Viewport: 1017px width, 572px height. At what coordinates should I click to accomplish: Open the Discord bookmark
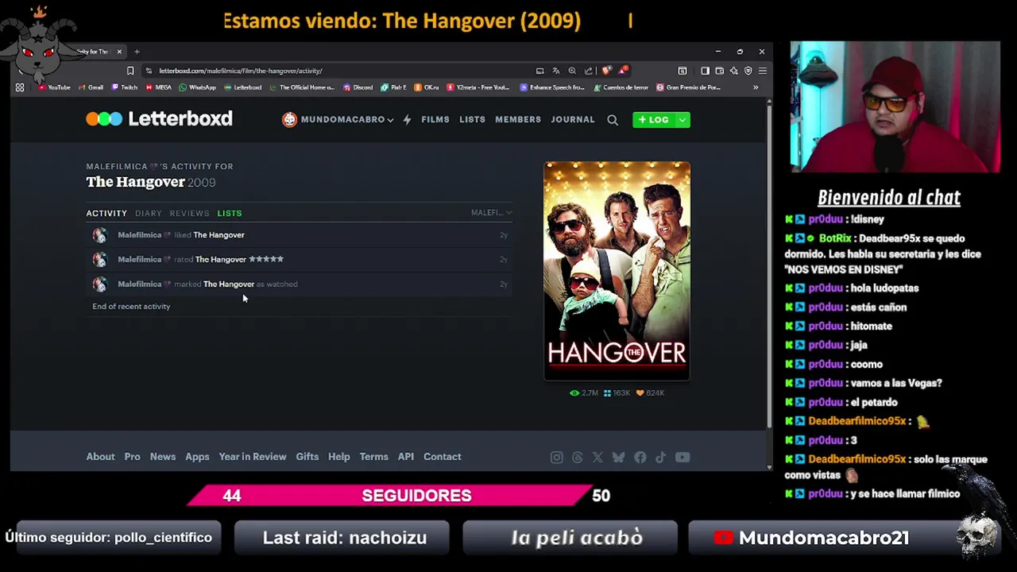(x=358, y=87)
